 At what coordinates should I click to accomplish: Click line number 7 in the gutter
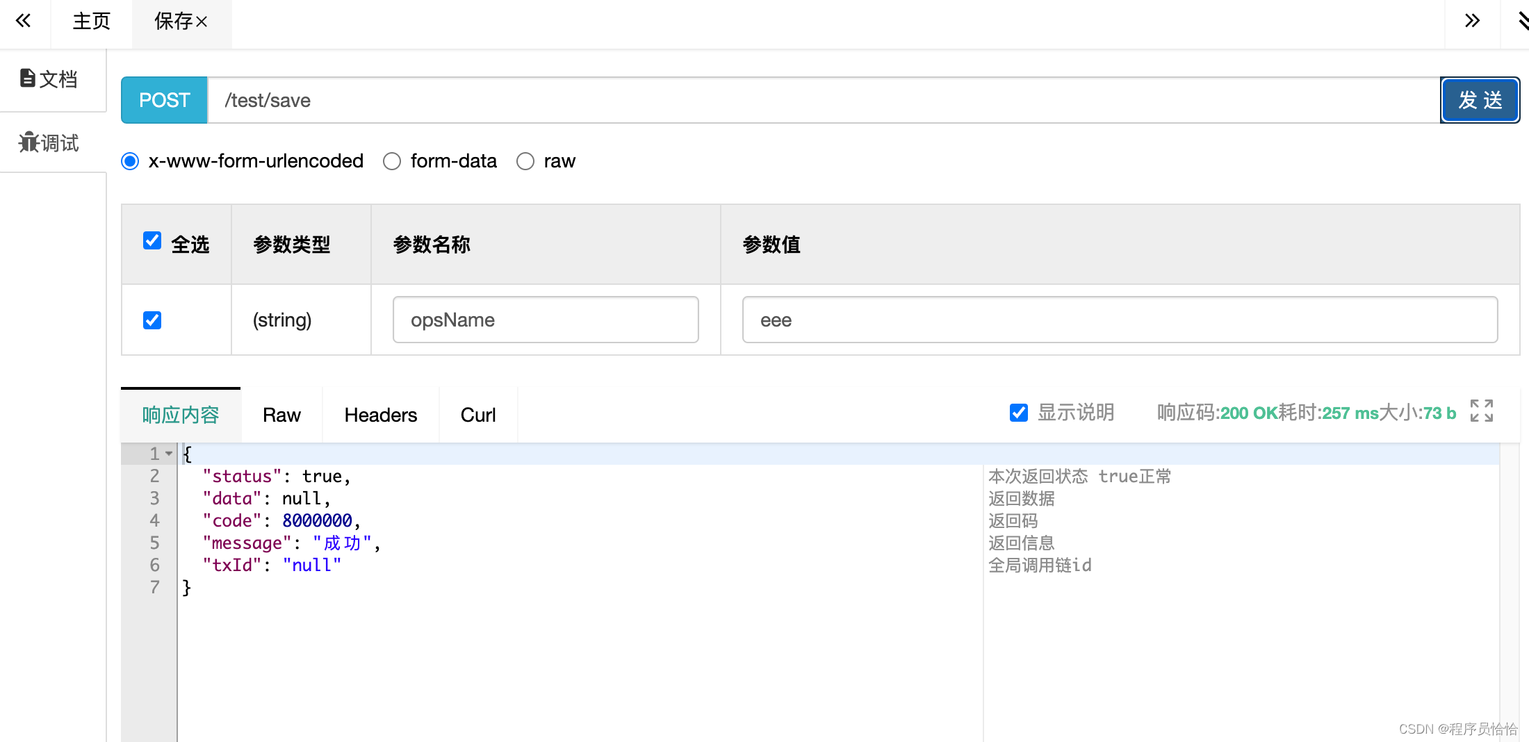[155, 587]
